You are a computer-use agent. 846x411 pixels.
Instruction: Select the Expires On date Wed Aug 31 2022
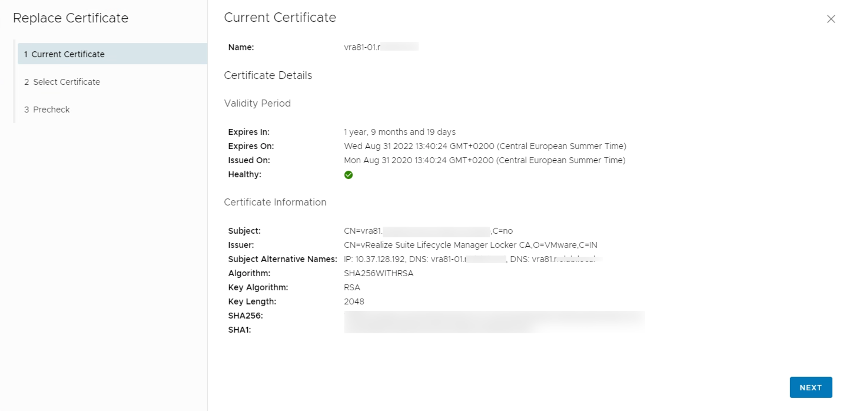pyautogui.click(x=485, y=146)
